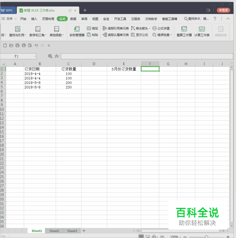Screen dimensions: 236x238
Task: Switch to normal grid view in the status bar
Action: [141, 236]
